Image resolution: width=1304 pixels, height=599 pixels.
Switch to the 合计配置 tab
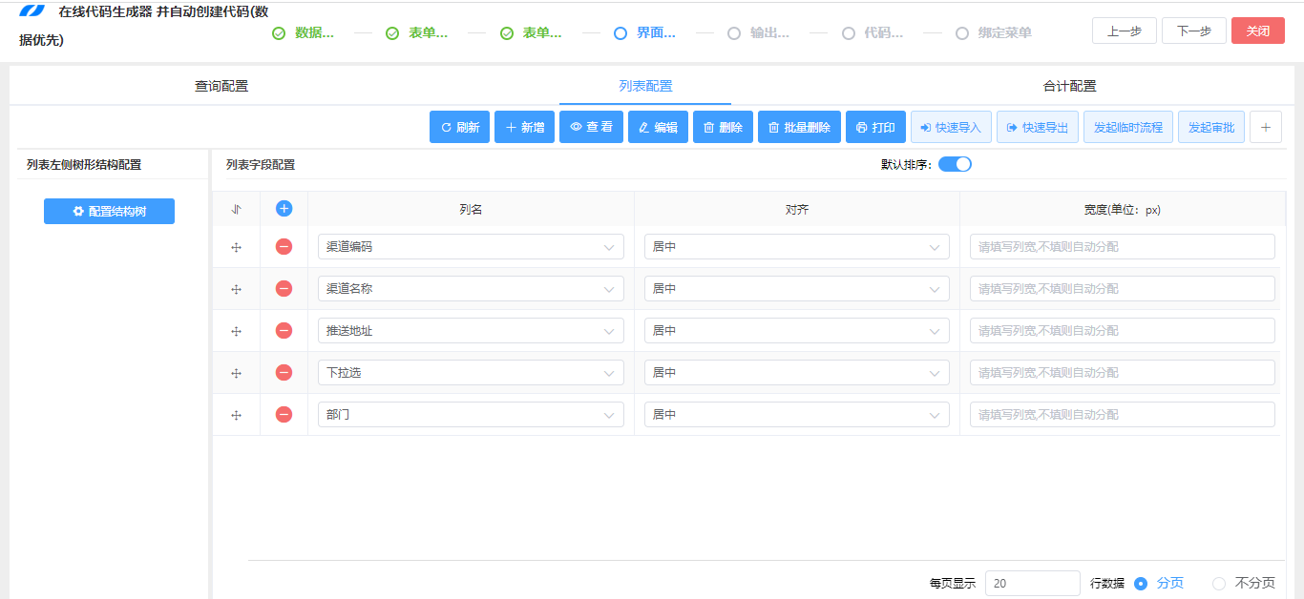(x=1070, y=86)
